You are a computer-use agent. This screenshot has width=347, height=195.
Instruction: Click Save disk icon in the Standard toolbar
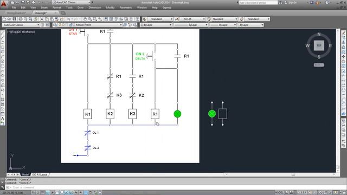coord(14,19)
